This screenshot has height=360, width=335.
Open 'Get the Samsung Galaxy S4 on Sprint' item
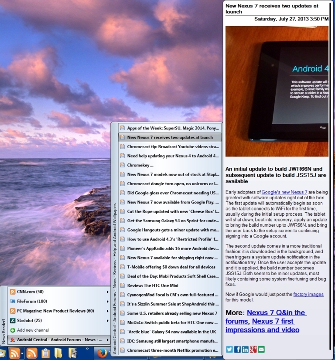170,221
